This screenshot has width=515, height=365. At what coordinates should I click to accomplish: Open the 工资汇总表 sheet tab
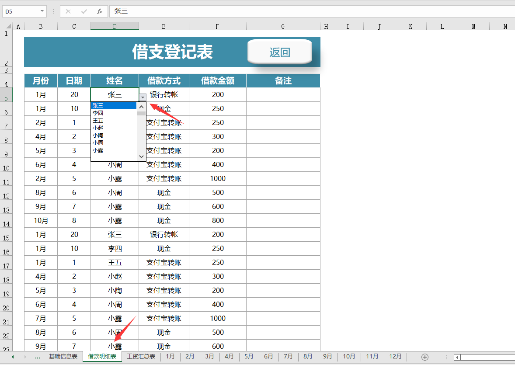click(x=141, y=357)
